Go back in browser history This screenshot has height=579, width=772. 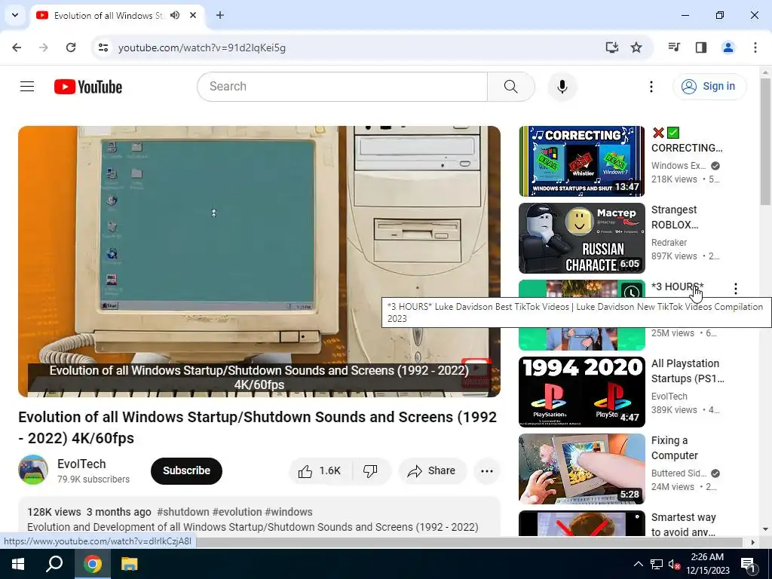17,47
